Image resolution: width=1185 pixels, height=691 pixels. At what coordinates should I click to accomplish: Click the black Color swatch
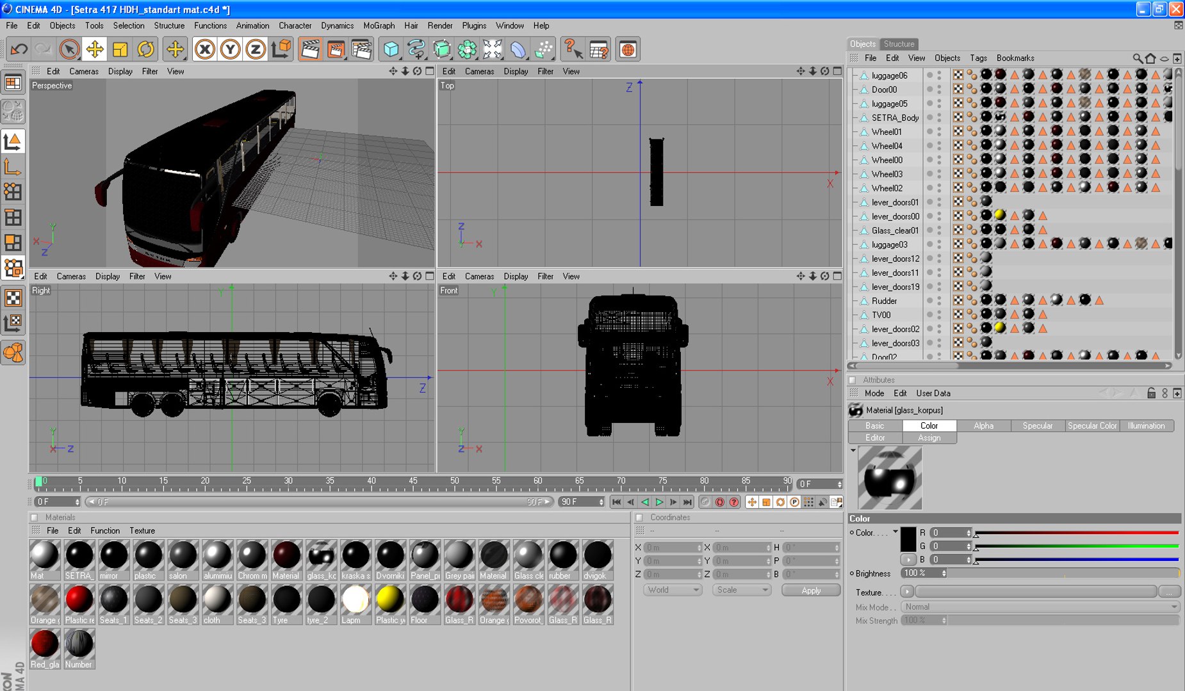click(908, 539)
